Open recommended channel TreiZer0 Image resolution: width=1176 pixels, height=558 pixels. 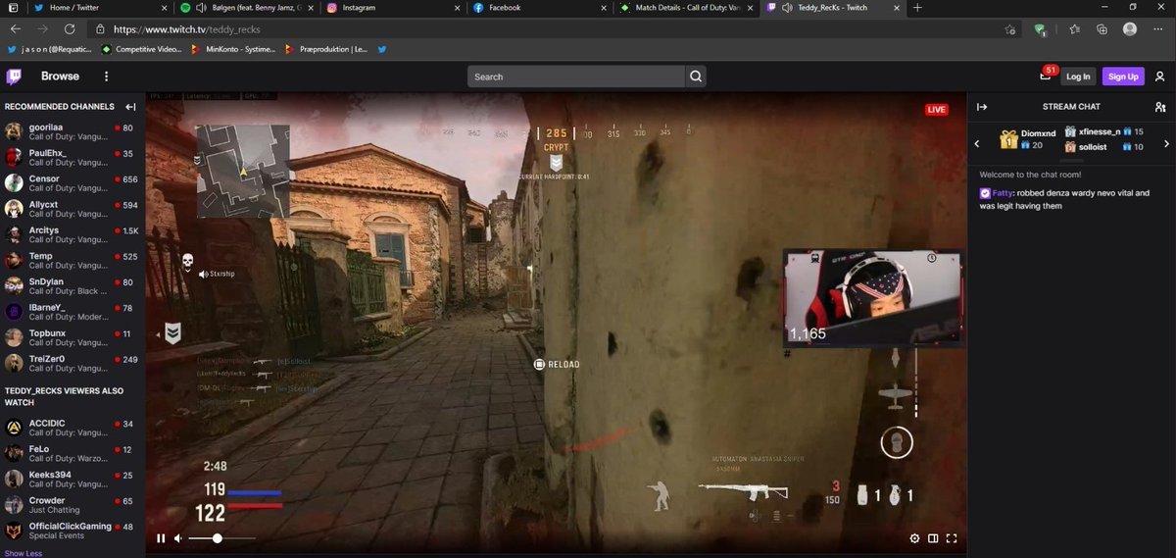click(x=71, y=364)
